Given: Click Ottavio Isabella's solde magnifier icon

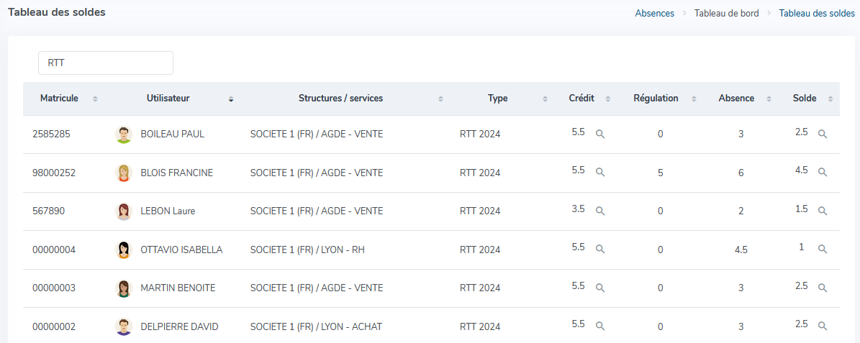Looking at the screenshot, I should pos(823,249).
